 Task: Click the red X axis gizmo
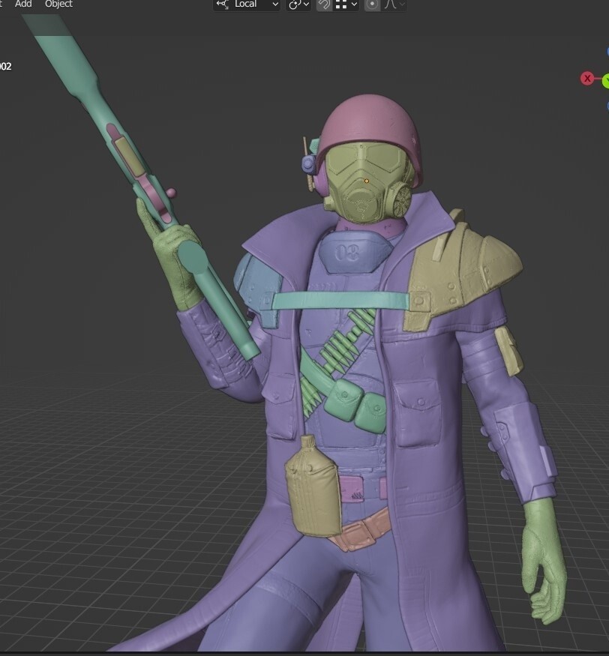point(587,79)
